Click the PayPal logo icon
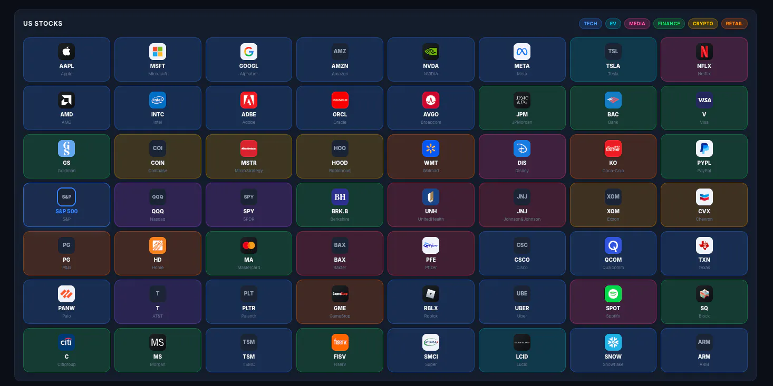 point(704,149)
